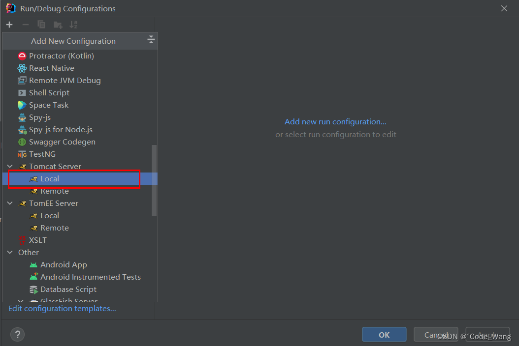
Task: Collapse the TomEE Server node
Action: coord(10,203)
